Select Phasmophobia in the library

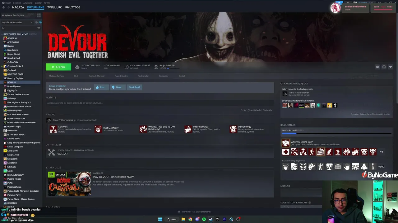coord(14,187)
